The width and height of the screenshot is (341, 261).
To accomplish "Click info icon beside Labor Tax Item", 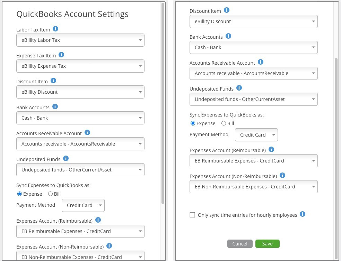I will click(x=55, y=29).
